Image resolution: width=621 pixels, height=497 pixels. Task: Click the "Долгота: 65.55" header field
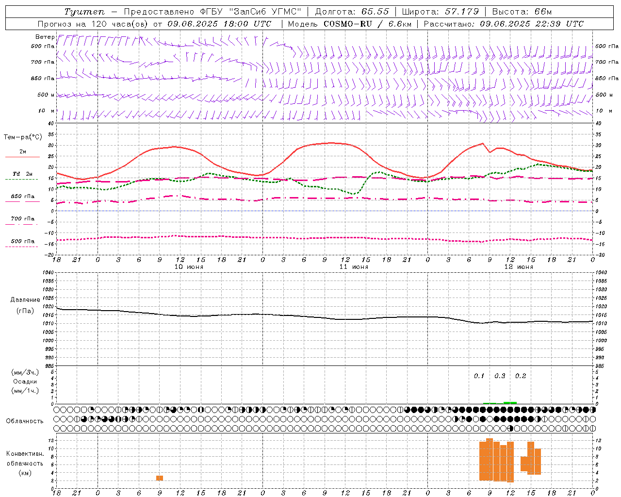click(x=352, y=12)
